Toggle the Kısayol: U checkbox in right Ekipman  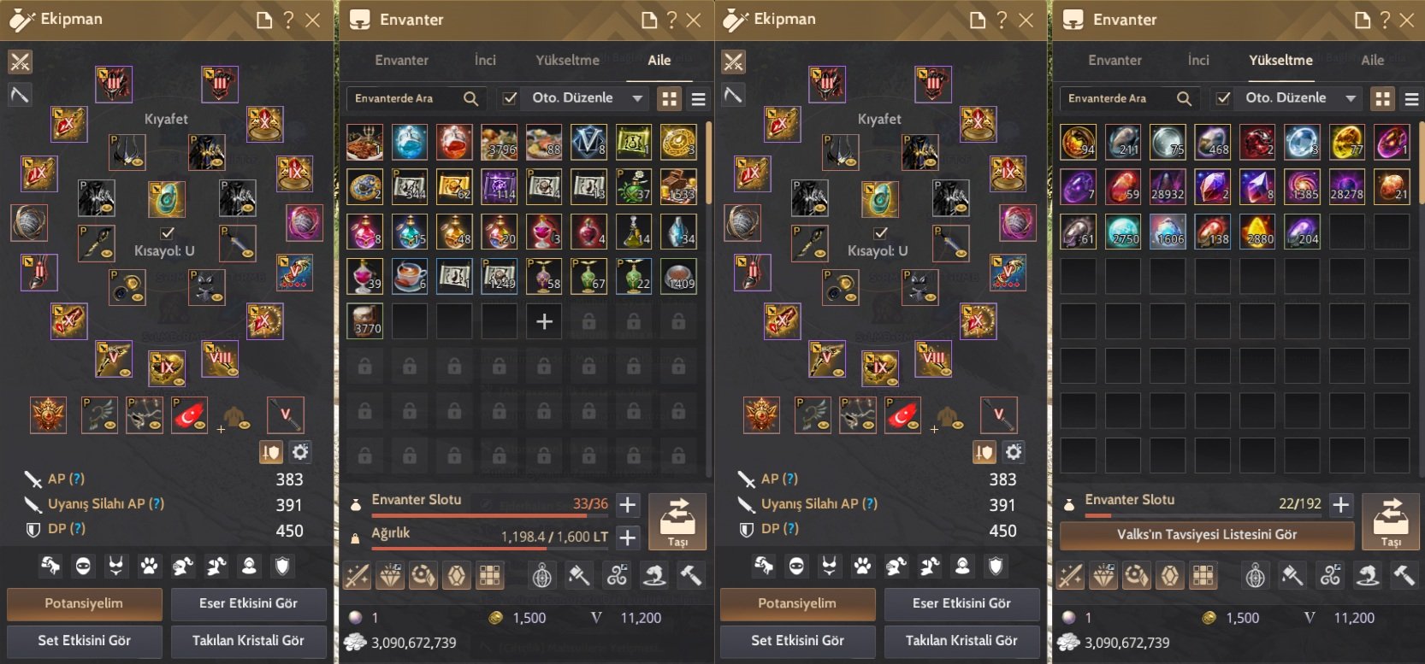click(880, 232)
